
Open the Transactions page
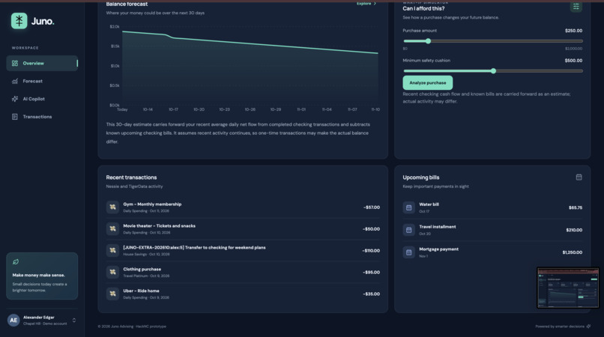pos(42,117)
